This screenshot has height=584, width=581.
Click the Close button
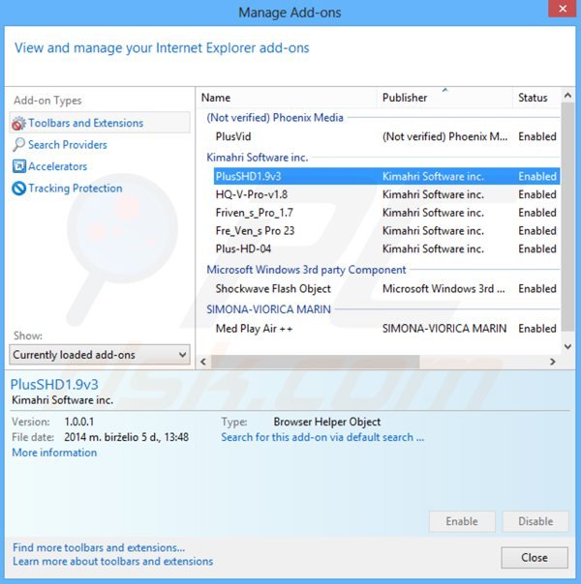[535, 558]
